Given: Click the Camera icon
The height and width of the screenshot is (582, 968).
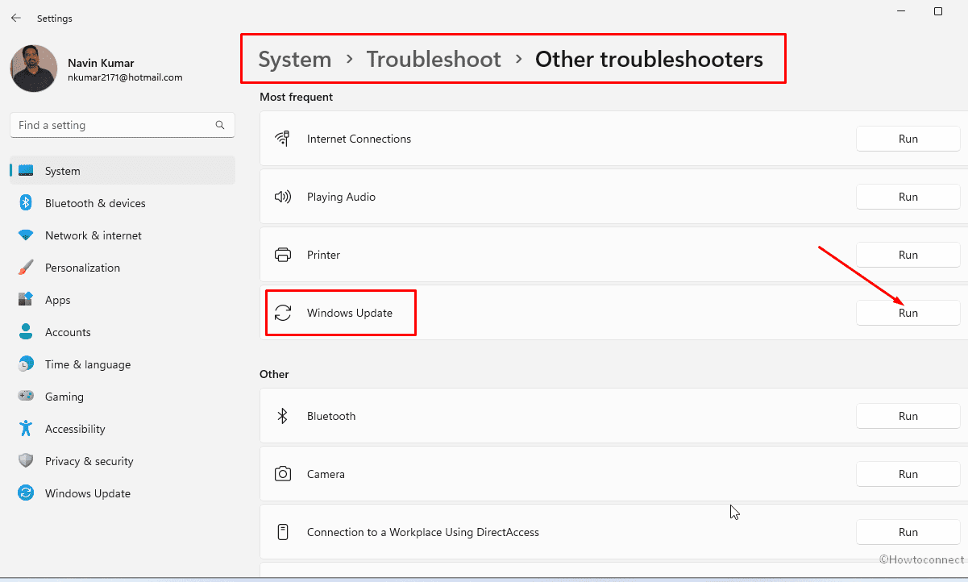Looking at the screenshot, I should (283, 474).
